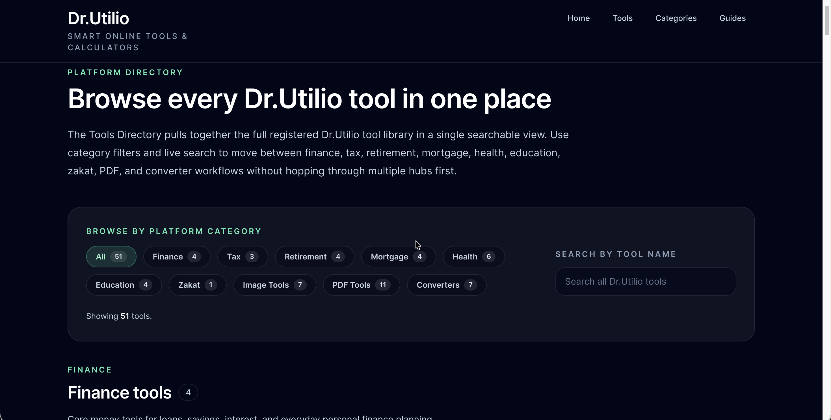831x420 pixels.
Task: Focus the Search all Dr.Utilio tools field
Action: click(645, 281)
